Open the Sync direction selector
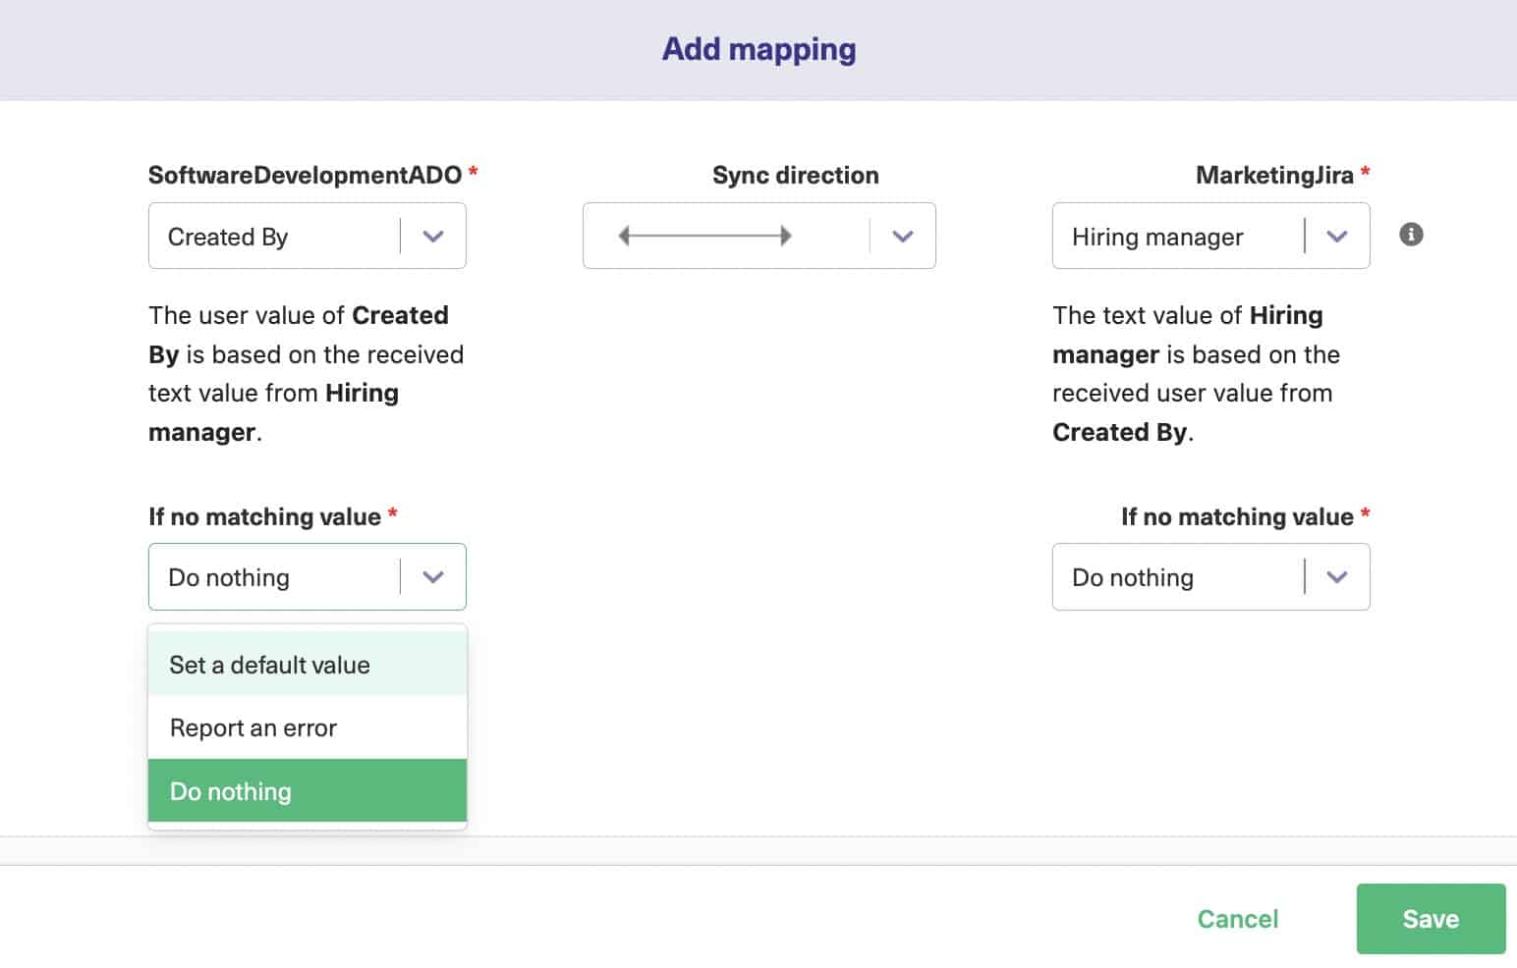1517x968 pixels. 759,236
